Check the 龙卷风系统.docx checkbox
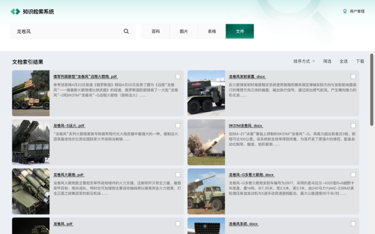The height and width of the screenshot is (234, 375). [353, 224]
